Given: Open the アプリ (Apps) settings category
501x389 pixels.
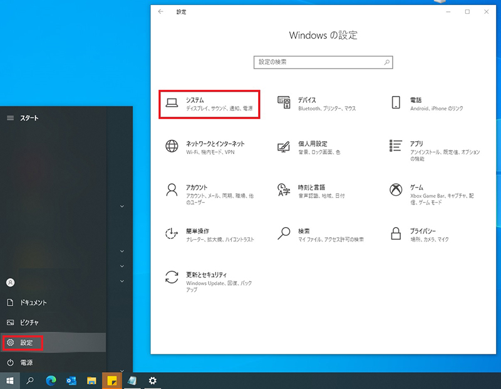Looking at the screenshot, I should point(435,150).
